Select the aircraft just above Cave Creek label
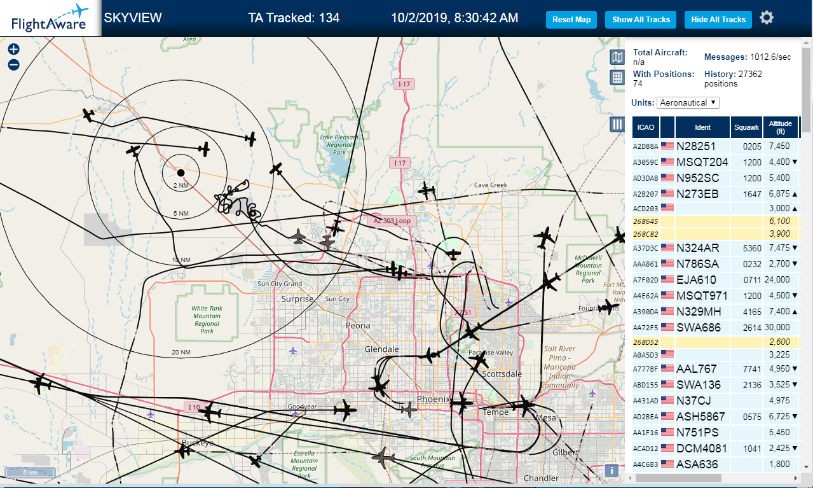This screenshot has width=813, height=488. click(x=427, y=190)
